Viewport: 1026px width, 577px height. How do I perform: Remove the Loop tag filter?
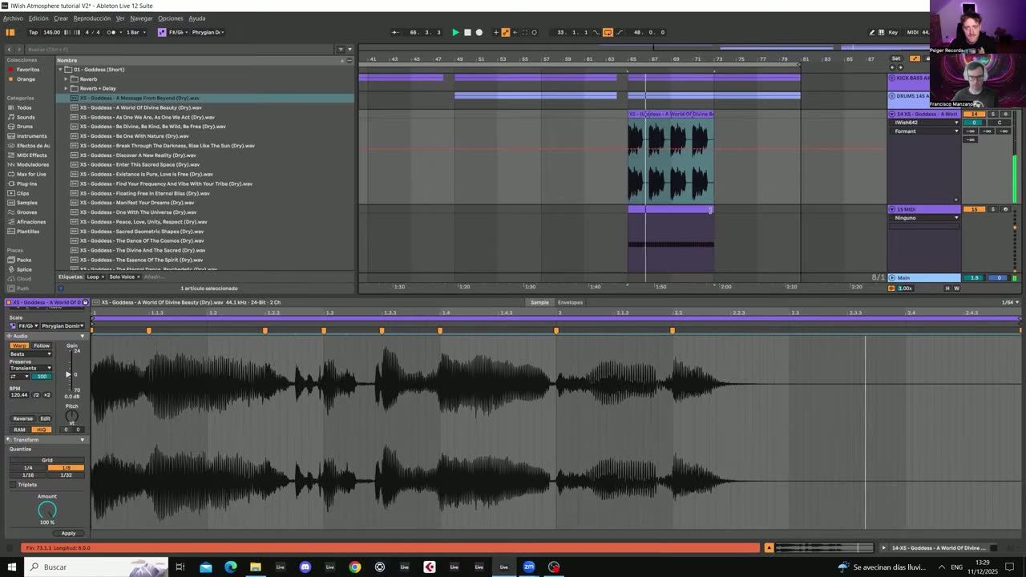click(103, 276)
